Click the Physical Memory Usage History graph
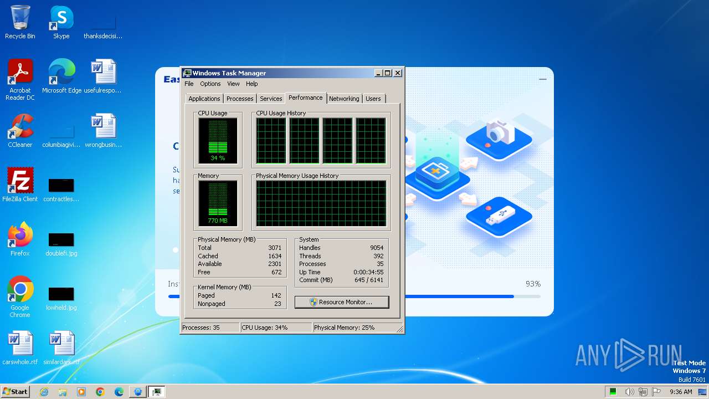This screenshot has height=399, width=709. click(x=321, y=203)
